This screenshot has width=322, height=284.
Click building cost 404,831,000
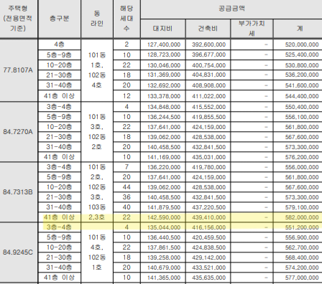[x=209, y=75]
